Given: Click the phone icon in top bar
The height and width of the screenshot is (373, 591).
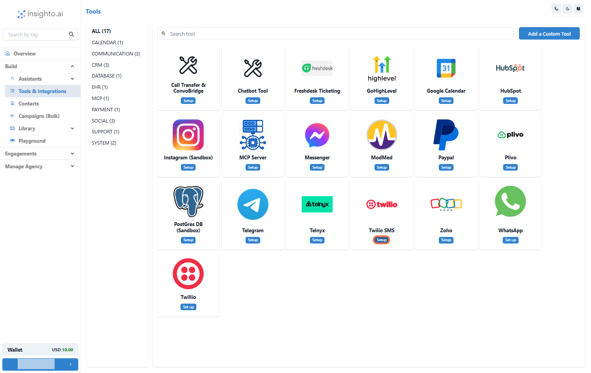Looking at the screenshot, I should (x=557, y=9).
